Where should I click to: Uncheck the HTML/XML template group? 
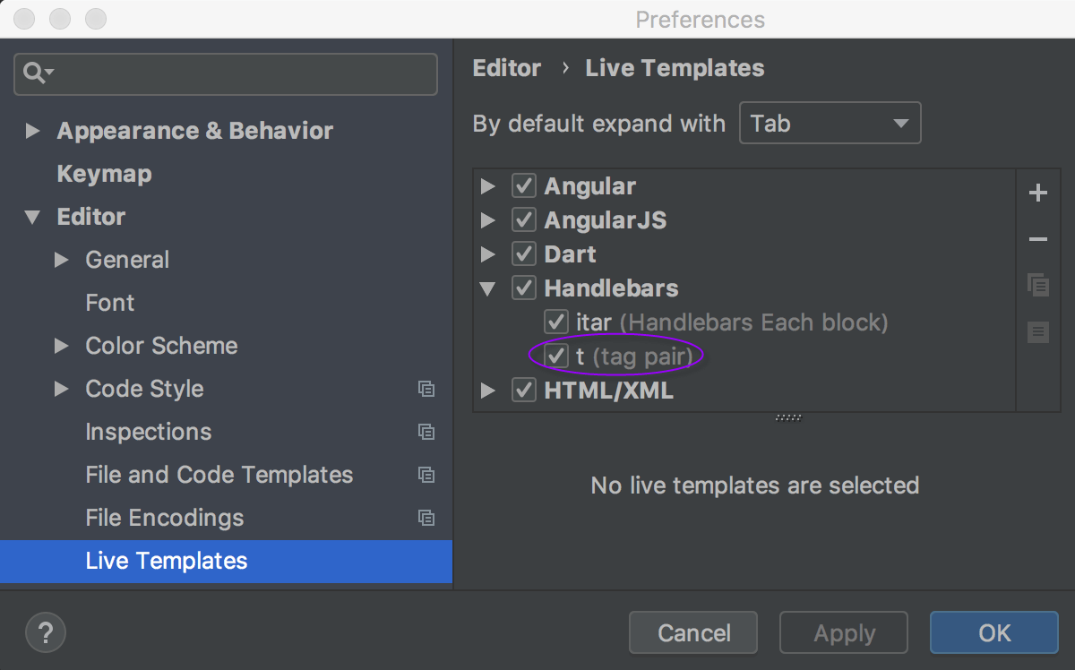(523, 390)
